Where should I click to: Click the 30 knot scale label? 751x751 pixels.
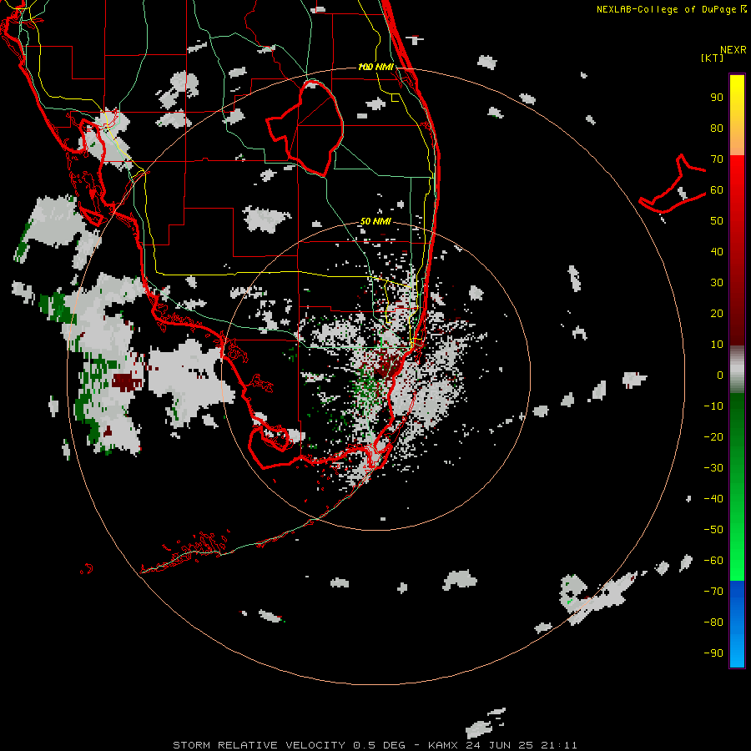[x=717, y=283]
